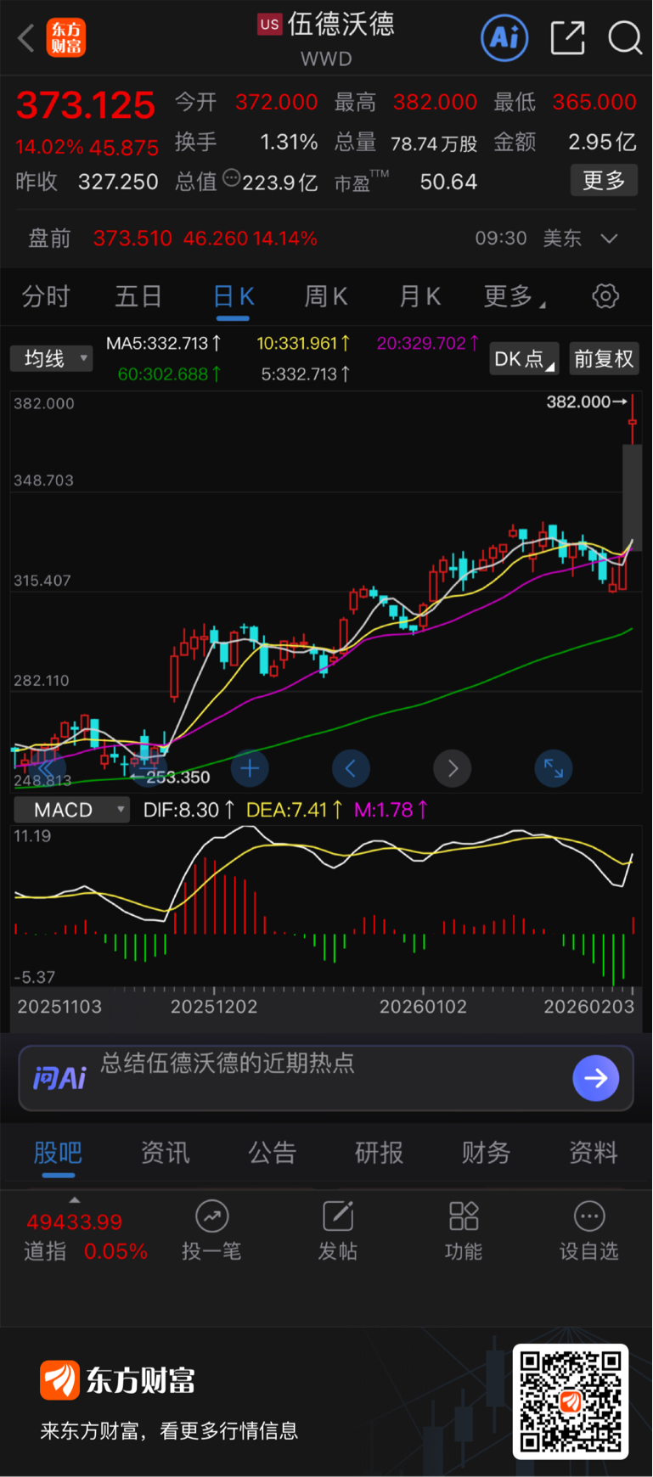653x1477 pixels.
Task: Tap the 伍德沃德 WWD stock title
Action: pos(327,38)
